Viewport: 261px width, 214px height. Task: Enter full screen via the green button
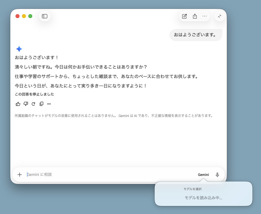pyautogui.click(x=30, y=16)
